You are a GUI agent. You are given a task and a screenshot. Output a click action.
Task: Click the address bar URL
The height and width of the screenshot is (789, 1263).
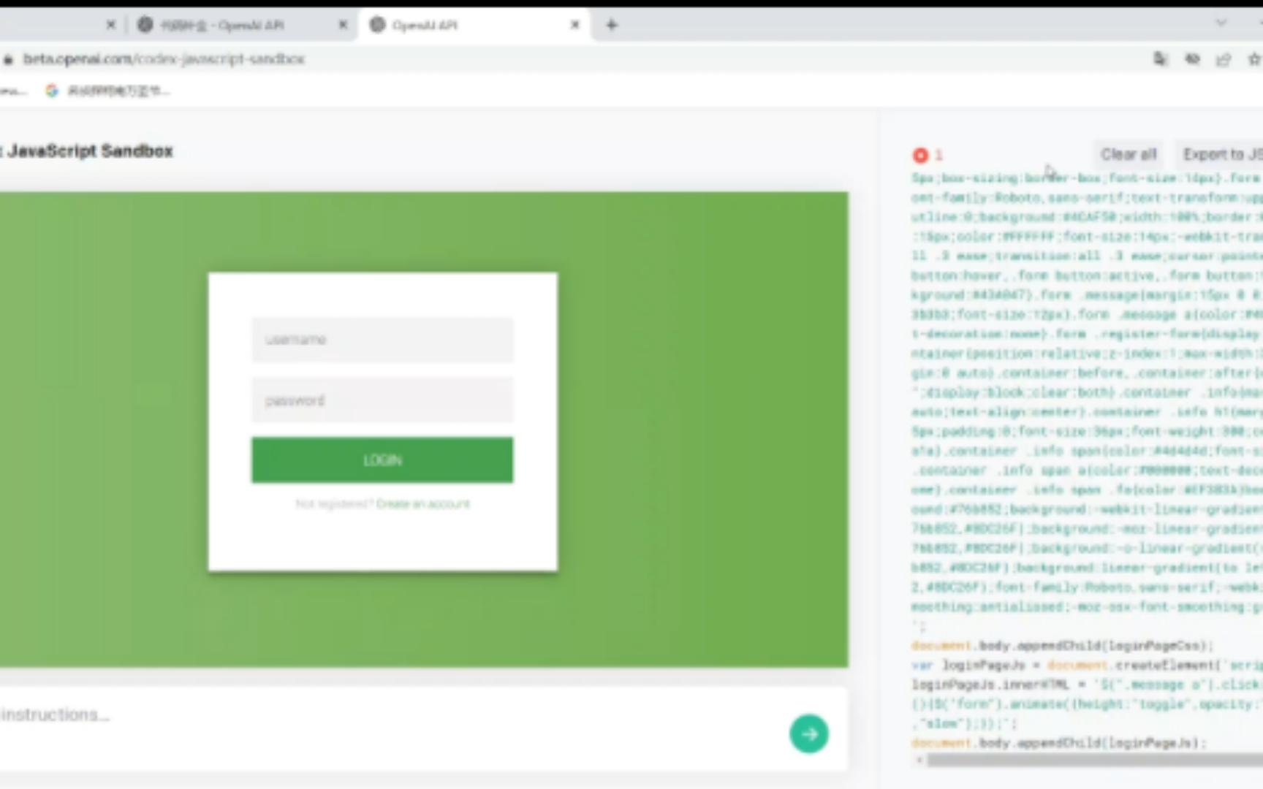[x=164, y=59]
